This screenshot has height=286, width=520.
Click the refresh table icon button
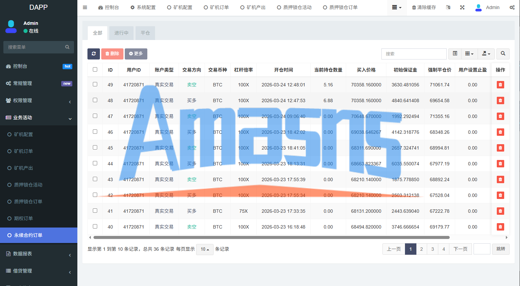(94, 54)
